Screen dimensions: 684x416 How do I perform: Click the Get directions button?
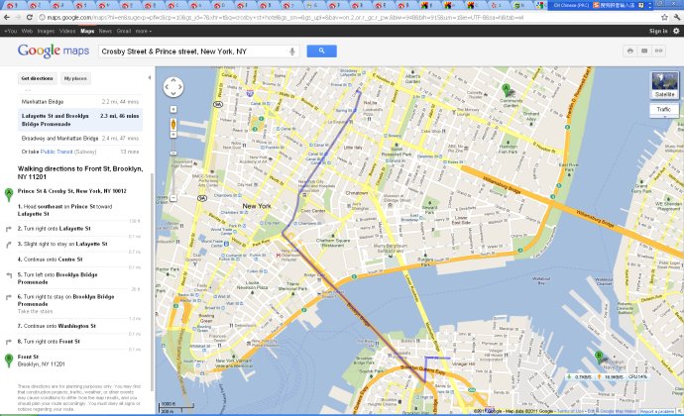(38, 77)
